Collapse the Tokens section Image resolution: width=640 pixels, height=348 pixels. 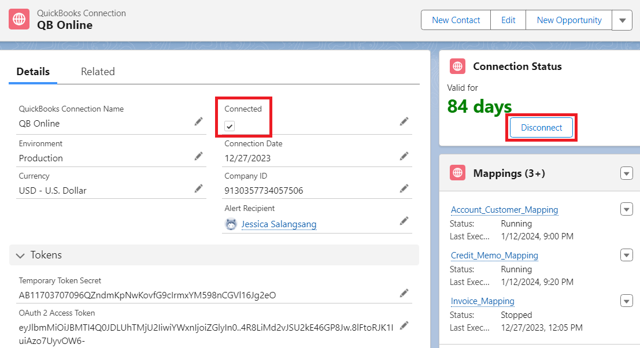tap(20, 256)
